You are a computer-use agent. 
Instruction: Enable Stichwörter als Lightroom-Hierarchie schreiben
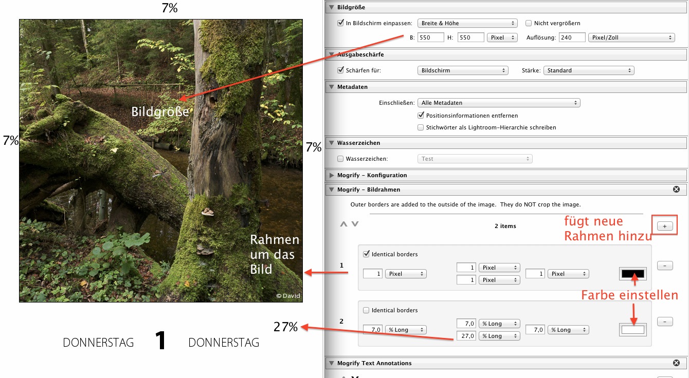[421, 127]
